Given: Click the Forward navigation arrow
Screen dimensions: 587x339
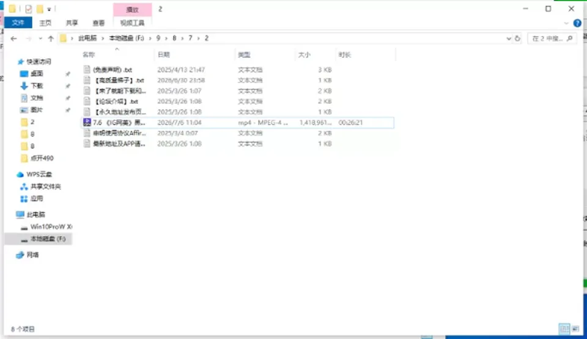Looking at the screenshot, I should tap(29, 38).
